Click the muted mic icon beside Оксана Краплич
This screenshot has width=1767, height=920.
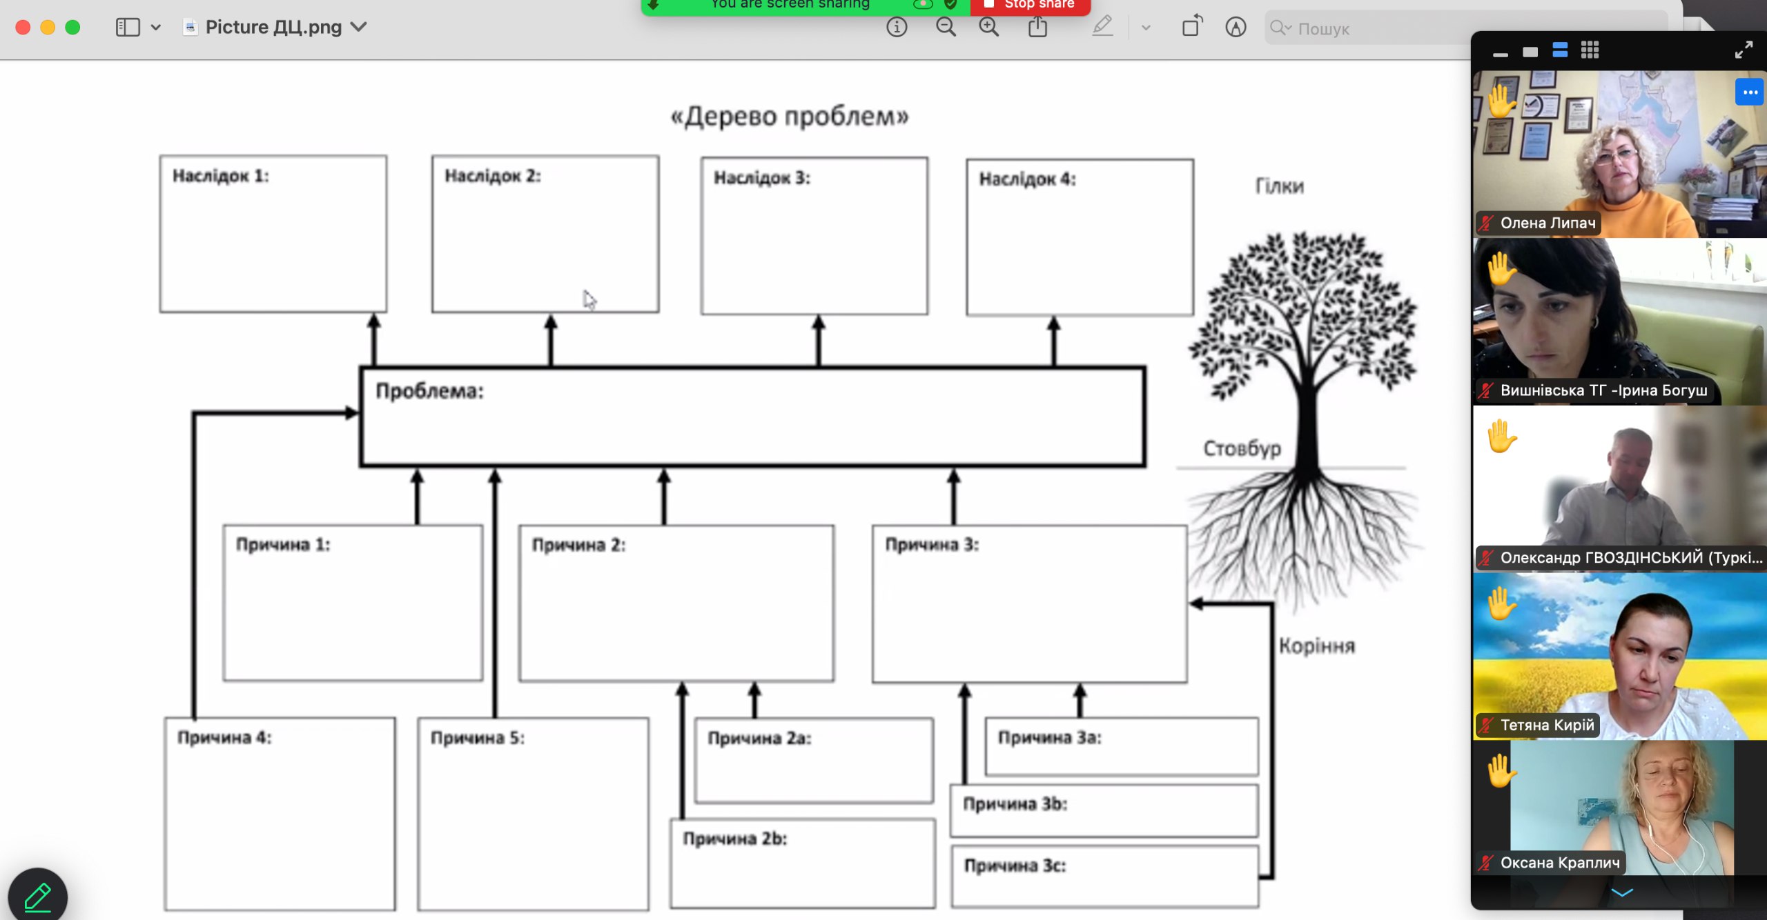pyautogui.click(x=1486, y=863)
